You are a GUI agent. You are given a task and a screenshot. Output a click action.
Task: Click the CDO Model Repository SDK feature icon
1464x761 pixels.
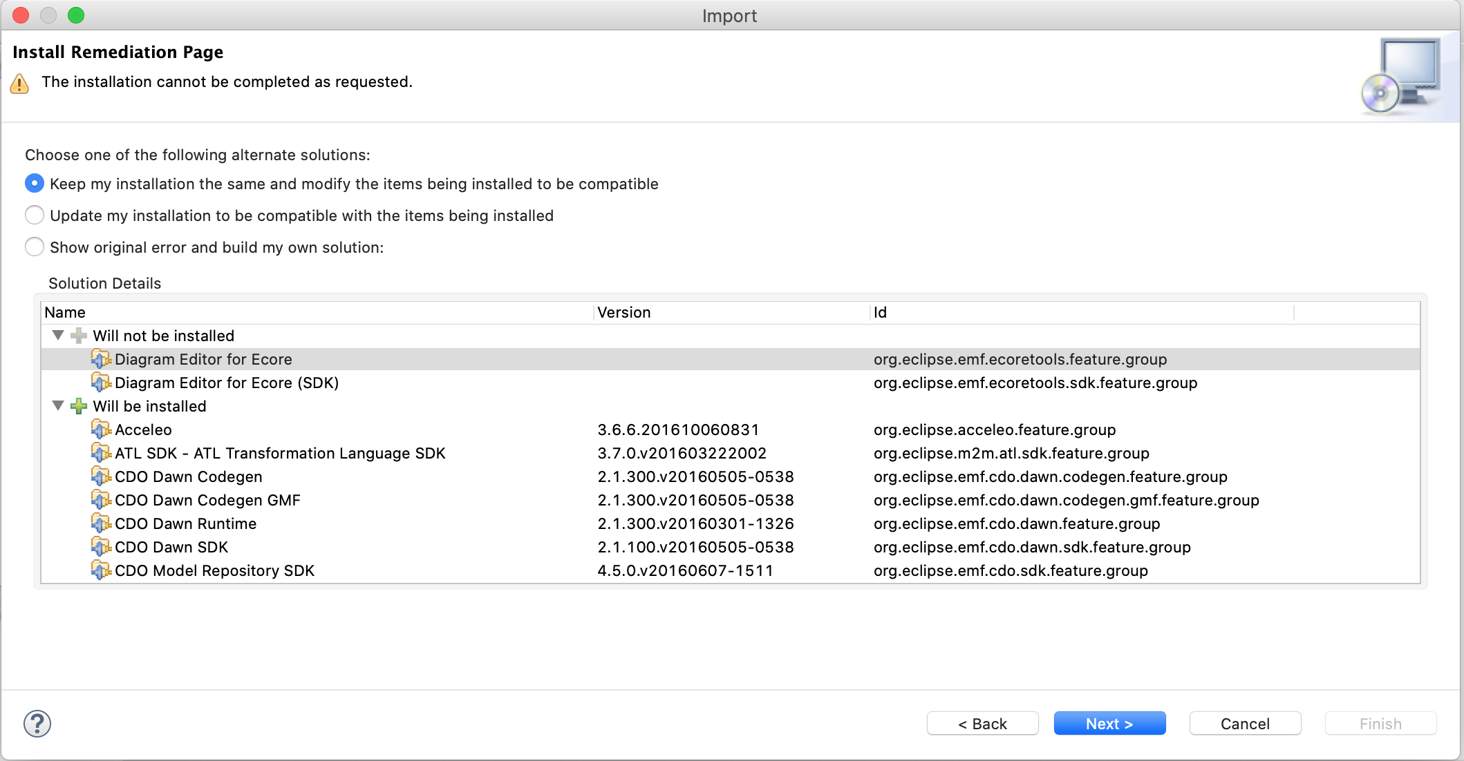point(101,570)
